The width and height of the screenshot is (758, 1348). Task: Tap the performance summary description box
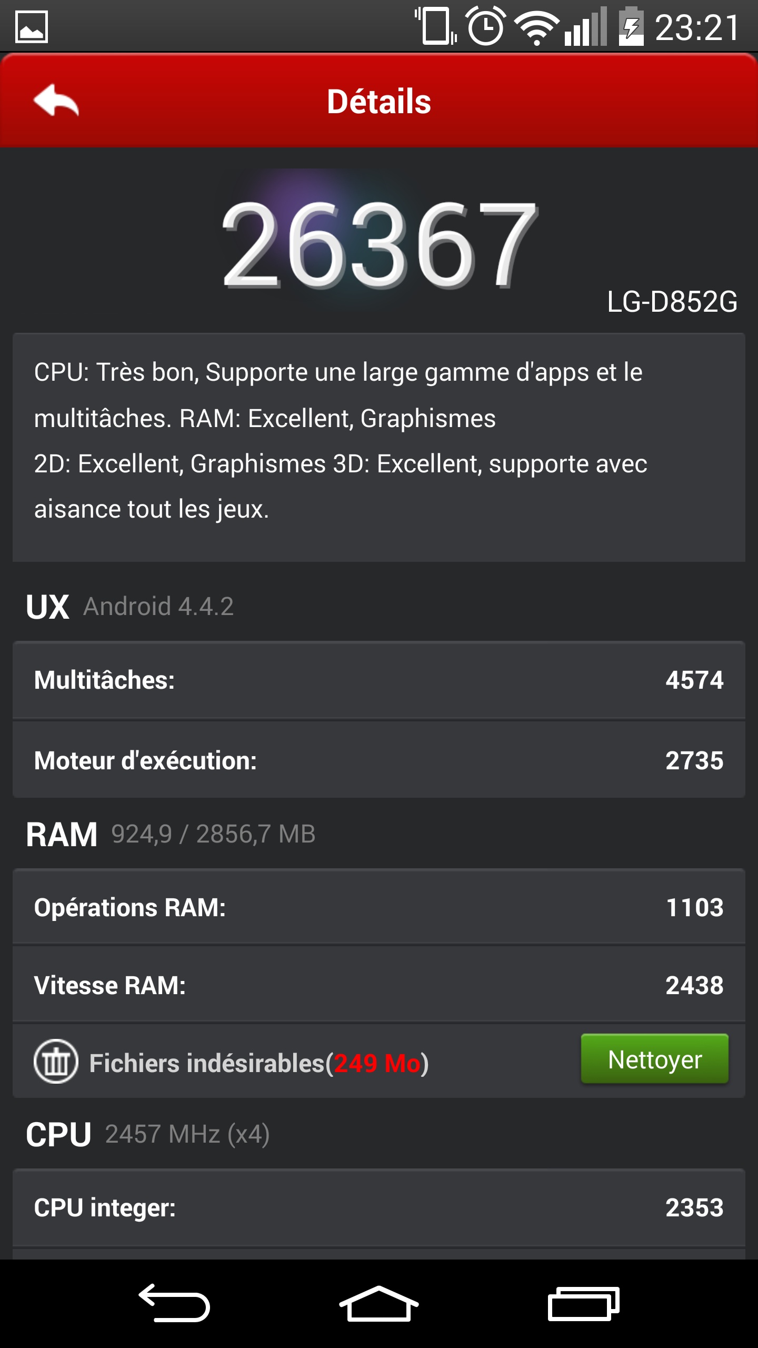coord(379,447)
